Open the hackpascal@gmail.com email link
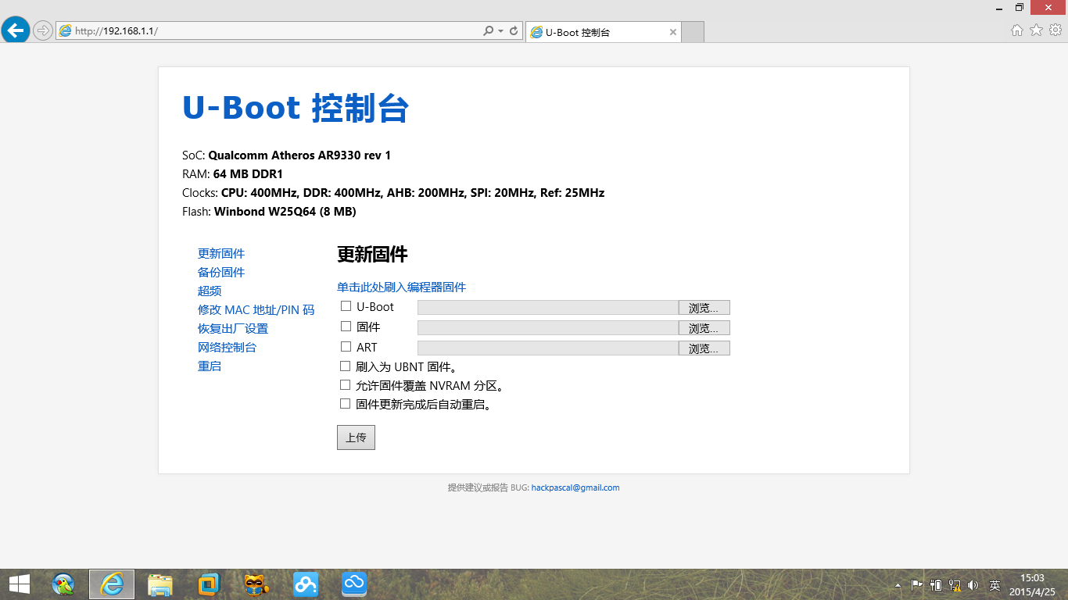Viewport: 1068px width, 600px height. coord(575,487)
